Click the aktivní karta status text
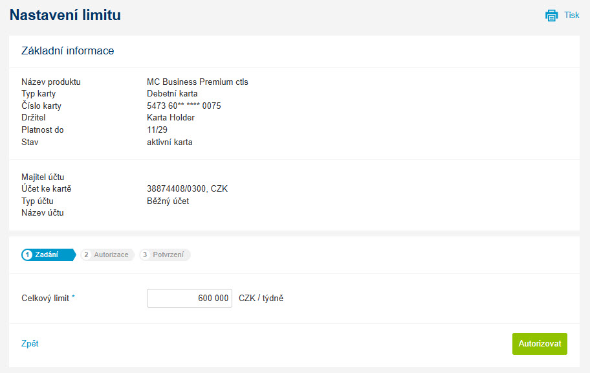 click(x=169, y=142)
